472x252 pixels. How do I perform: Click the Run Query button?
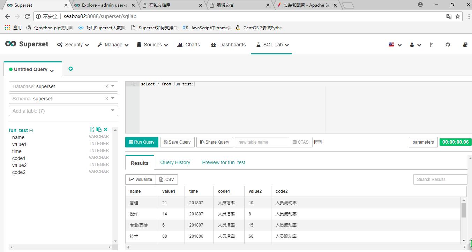pyautogui.click(x=142, y=142)
